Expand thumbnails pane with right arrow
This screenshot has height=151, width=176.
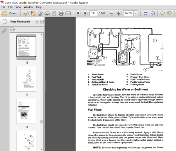(x=42, y=21)
